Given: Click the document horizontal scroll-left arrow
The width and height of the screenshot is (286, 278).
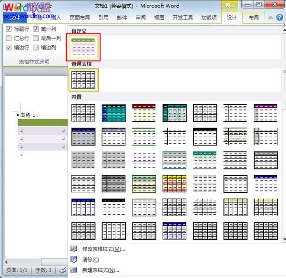Looking at the screenshot, I should (x=6, y=262).
